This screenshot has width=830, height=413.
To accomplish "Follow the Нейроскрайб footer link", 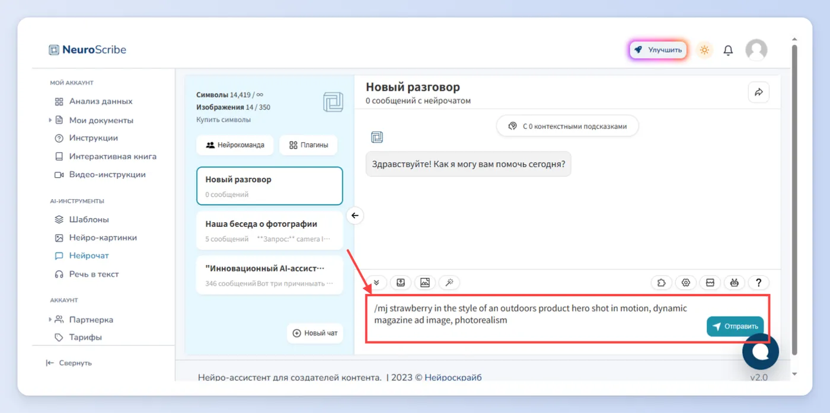I will [x=453, y=377].
